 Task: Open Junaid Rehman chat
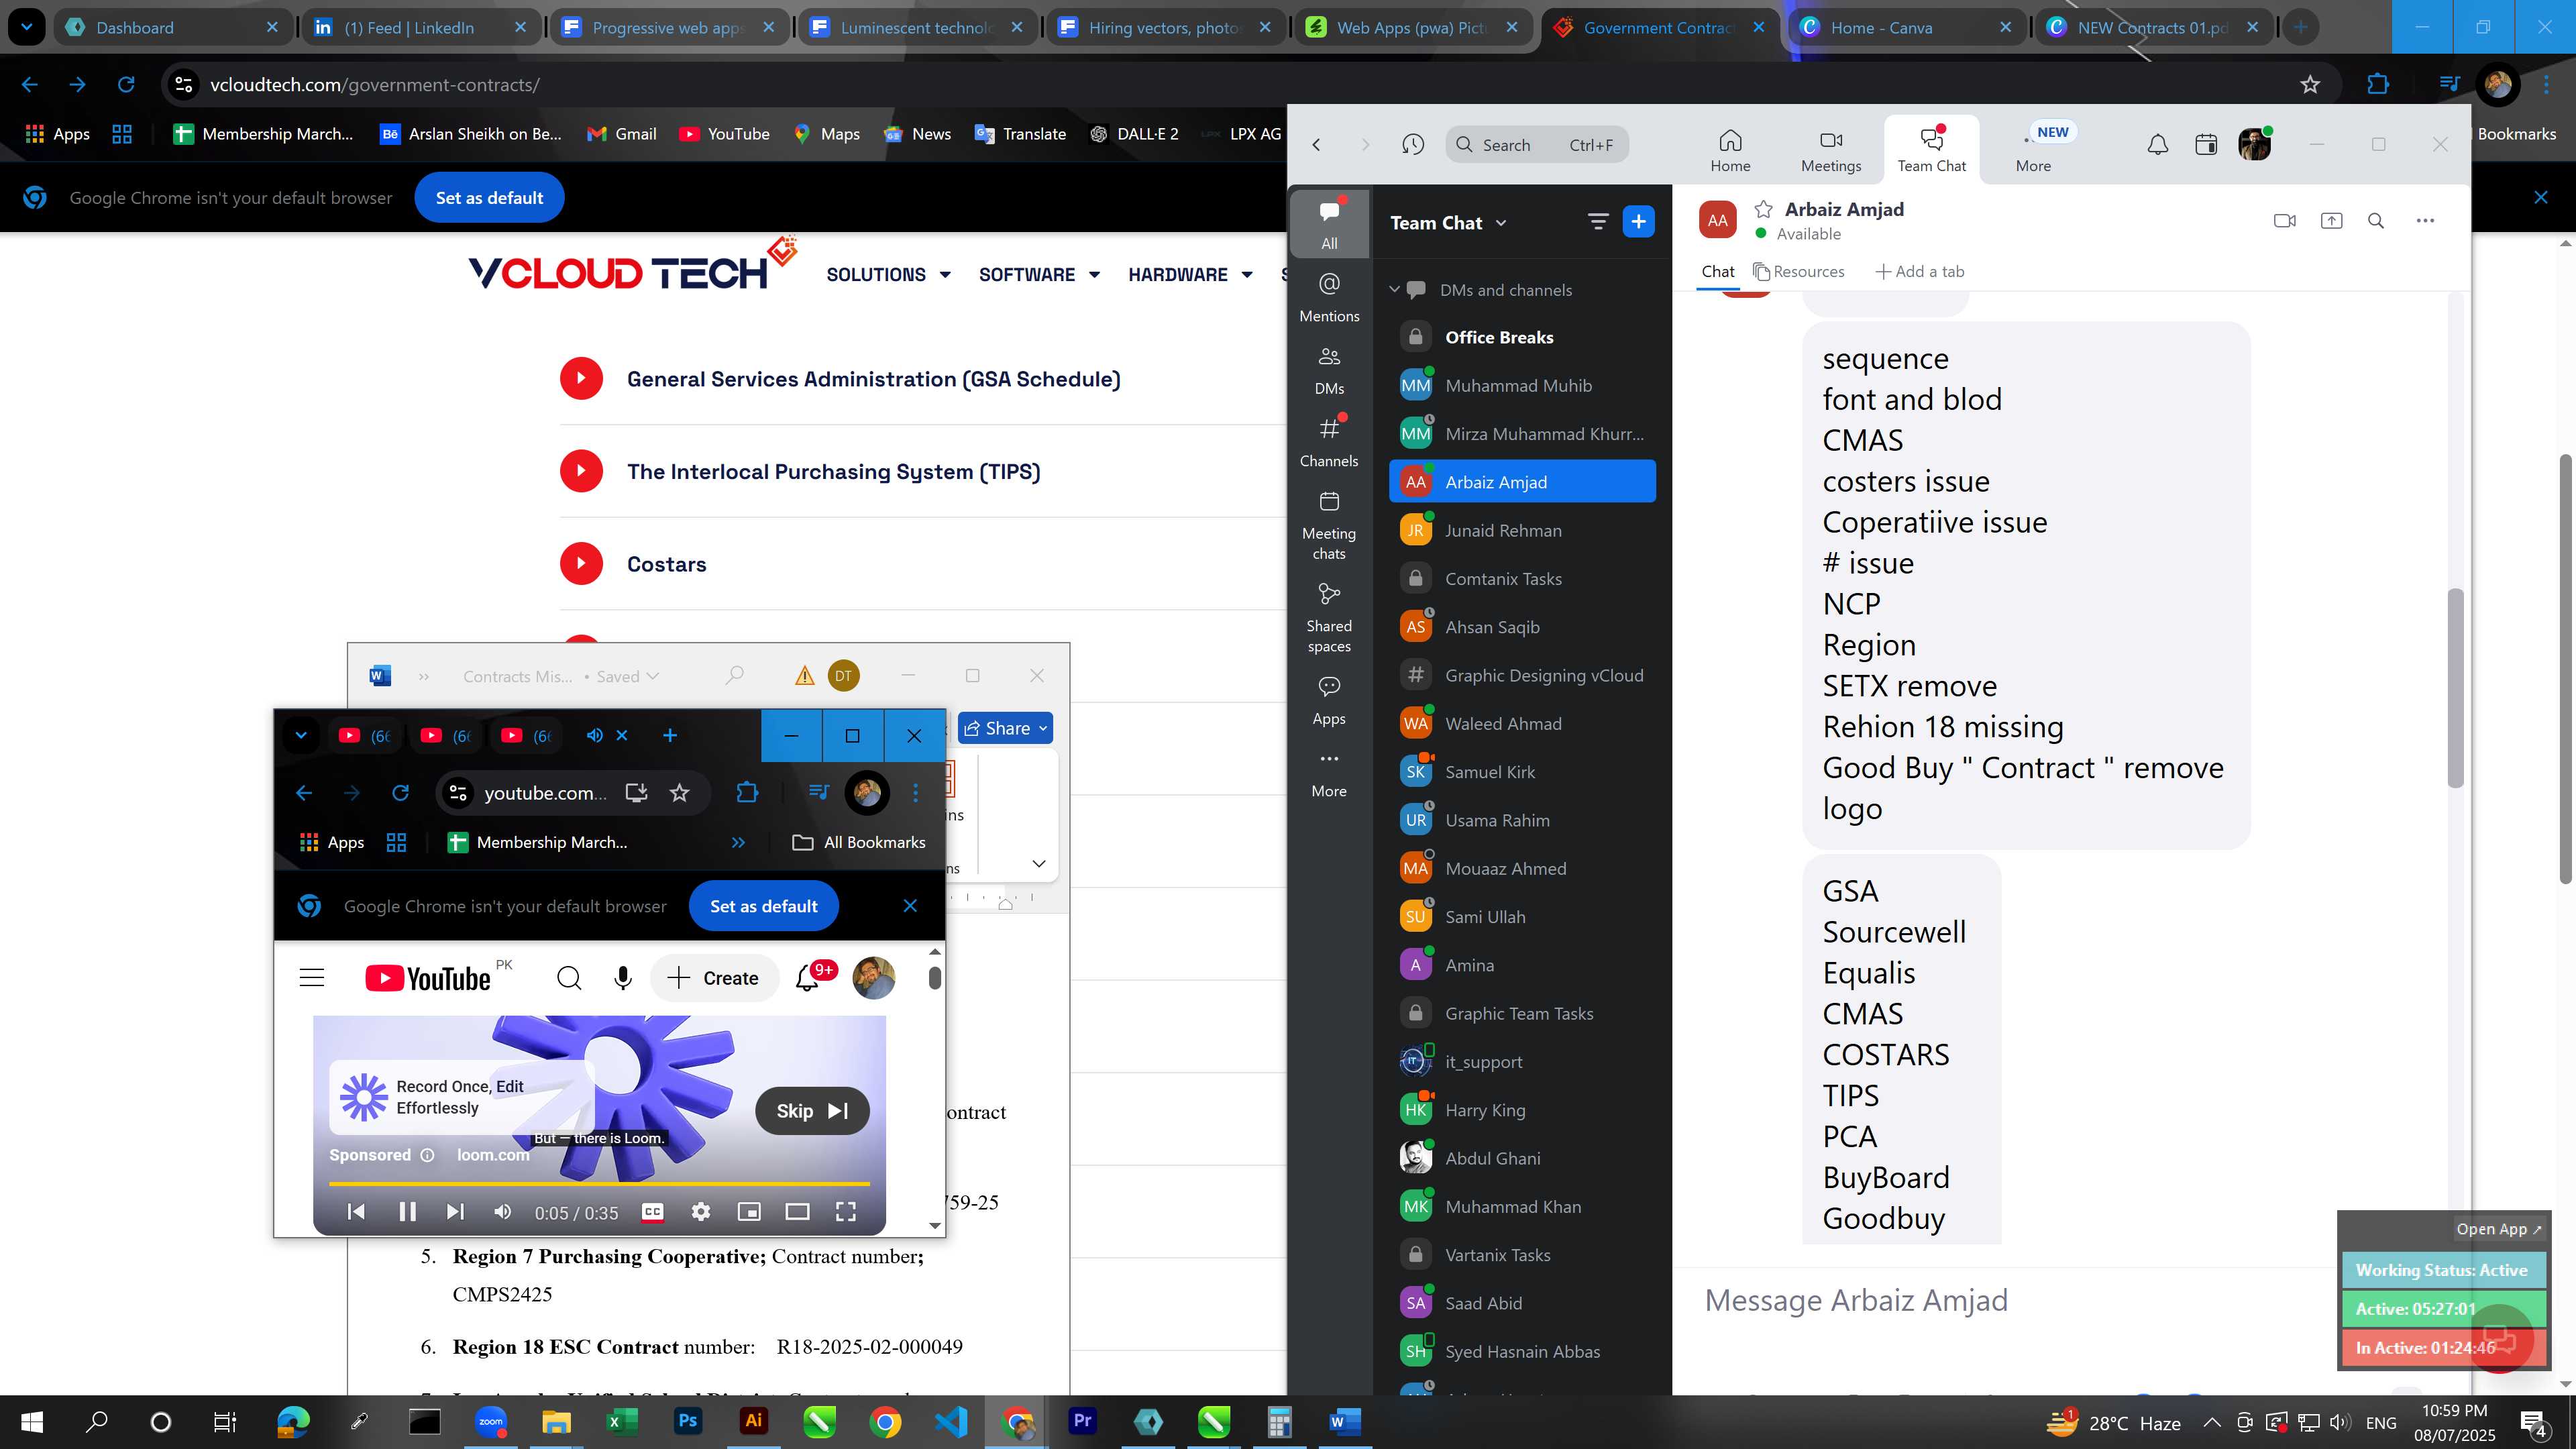coord(1522,531)
